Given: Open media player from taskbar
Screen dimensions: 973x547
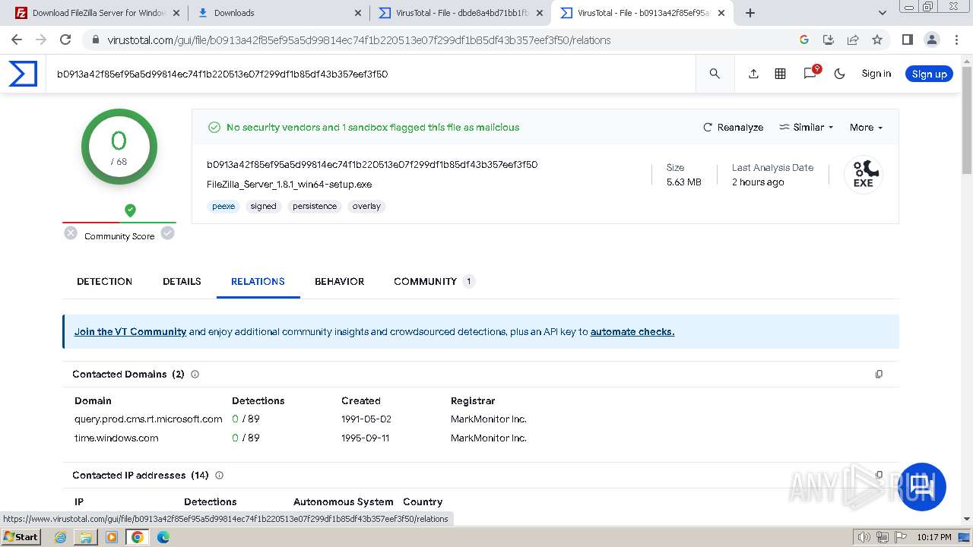Looking at the screenshot, I should [112, 537].
